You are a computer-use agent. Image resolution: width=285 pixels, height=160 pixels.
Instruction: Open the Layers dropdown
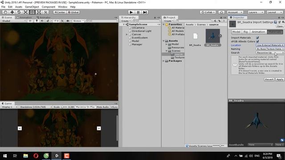point(256,12)
